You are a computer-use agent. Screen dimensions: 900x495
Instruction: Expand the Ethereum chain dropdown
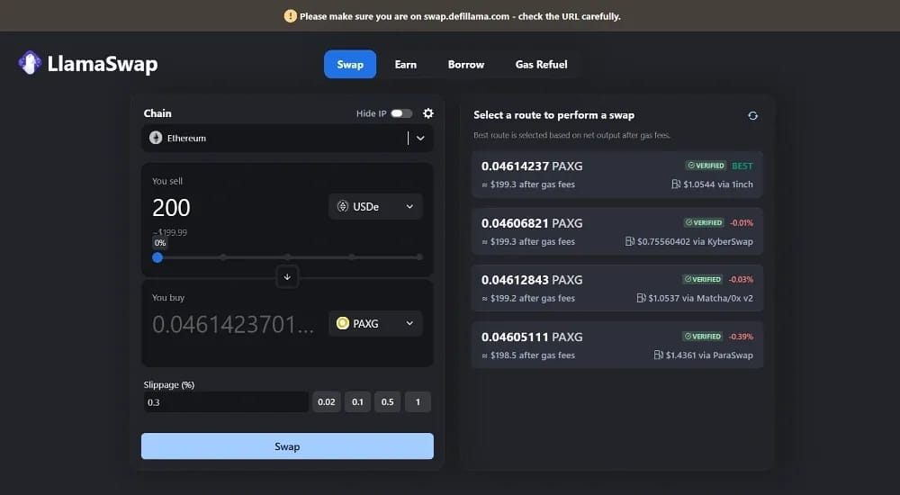point(420,138)
